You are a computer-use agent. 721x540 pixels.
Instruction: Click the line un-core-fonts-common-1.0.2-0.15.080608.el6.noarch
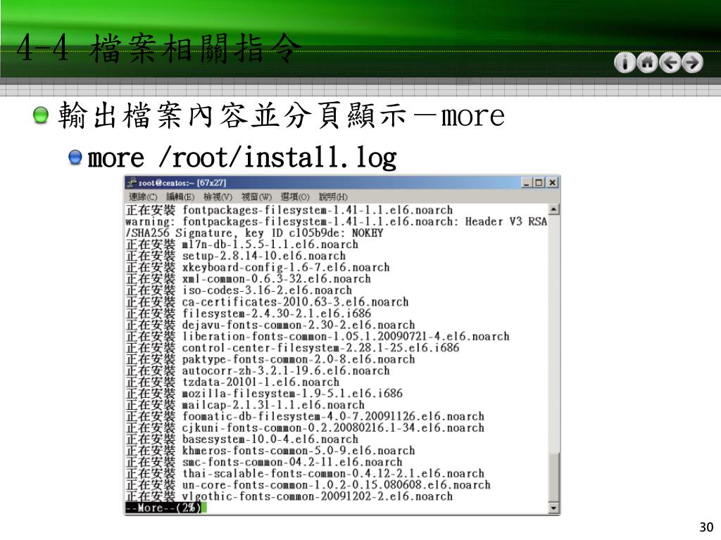pyautogui.click(x=308, y=485)
